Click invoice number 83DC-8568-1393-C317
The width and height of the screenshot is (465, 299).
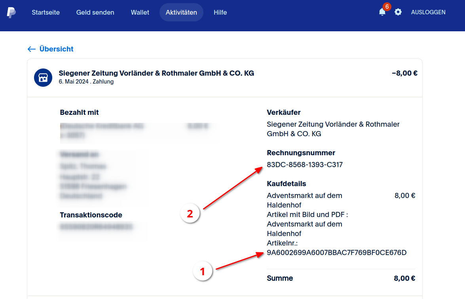click(305, 165)
